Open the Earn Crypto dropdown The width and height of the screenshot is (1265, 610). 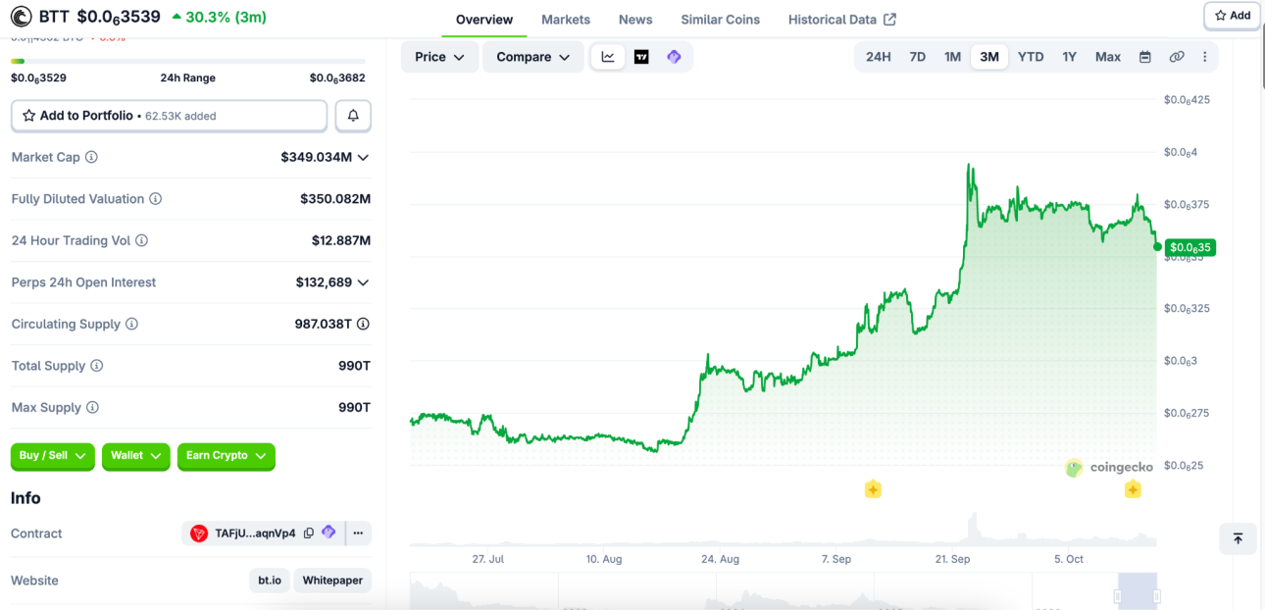[227, 456]
